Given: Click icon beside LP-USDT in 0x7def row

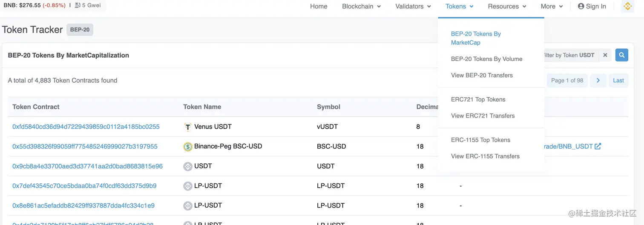Looking at the screenshot, I should point(188,186).
